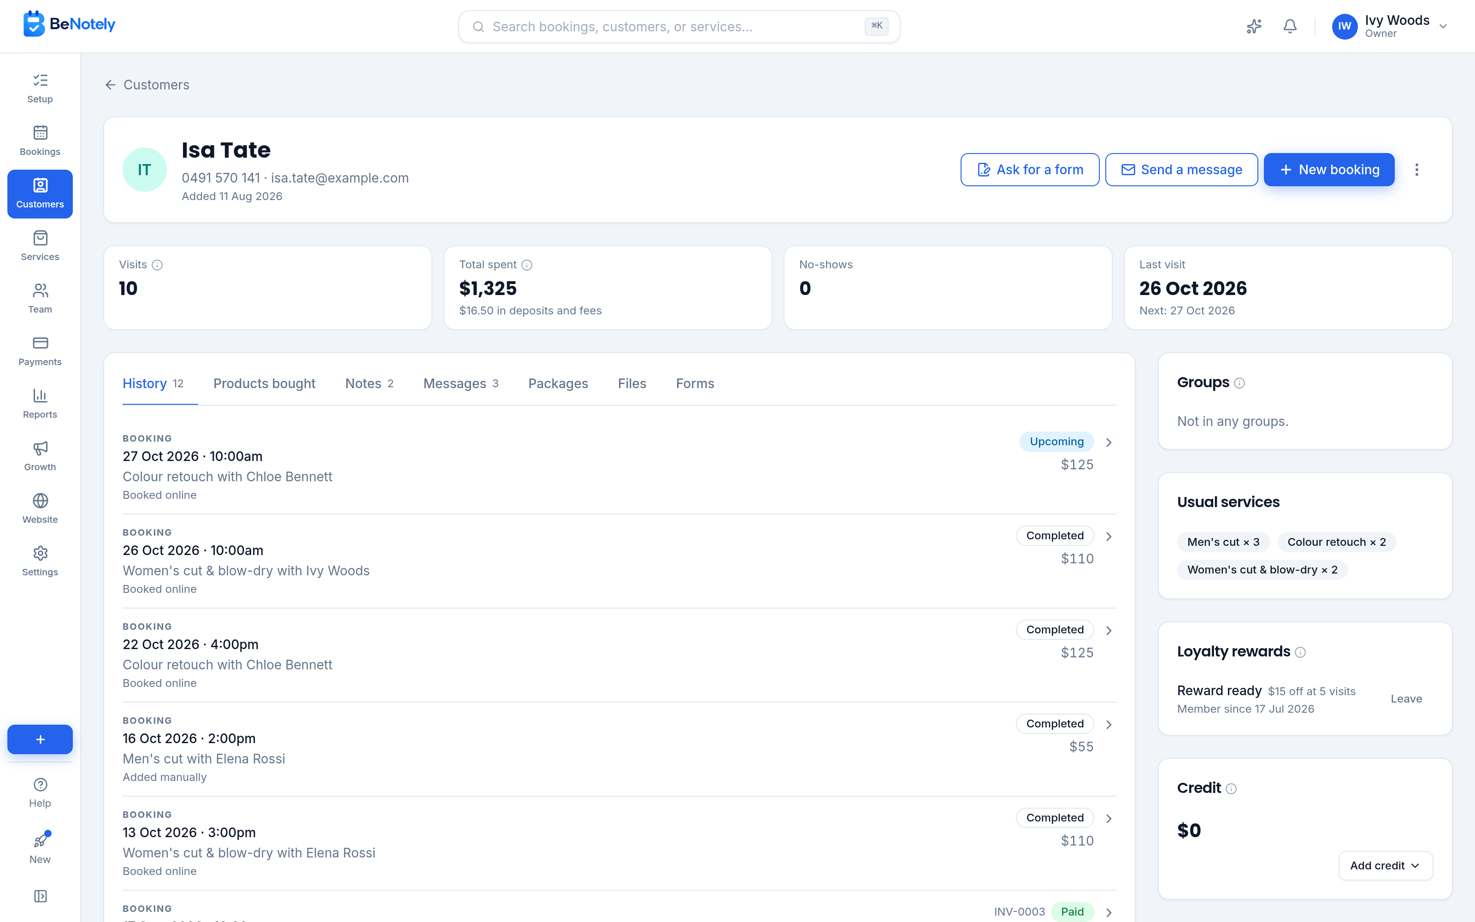The height and width of the screenshot is (922, 1475).
Task: Show Credit info icon
Action: (1231, 789)
